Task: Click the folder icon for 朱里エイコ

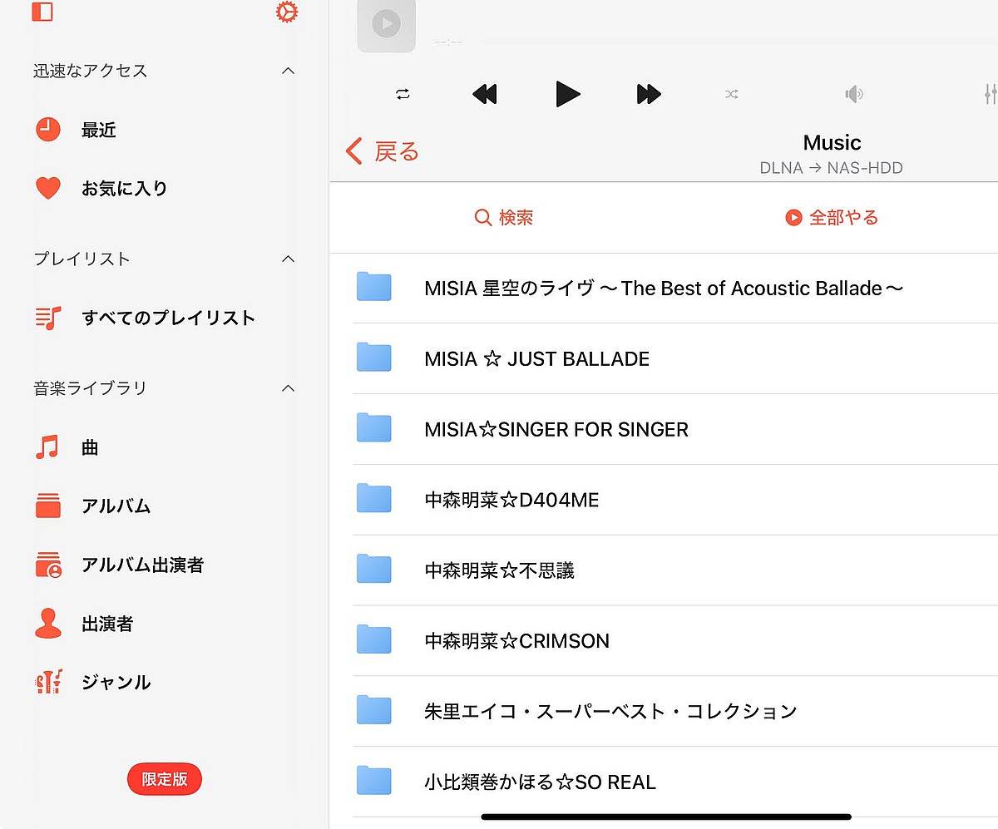Action: (x=373, y=709)
